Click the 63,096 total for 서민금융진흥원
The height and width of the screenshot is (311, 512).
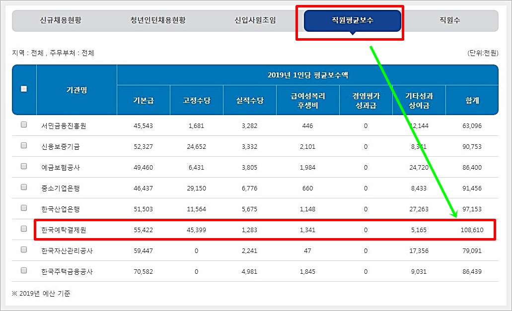[x=472, y=126]
